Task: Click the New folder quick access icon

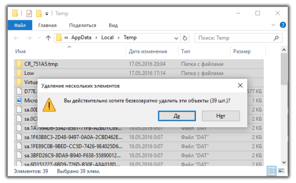Action: point(38,13)
